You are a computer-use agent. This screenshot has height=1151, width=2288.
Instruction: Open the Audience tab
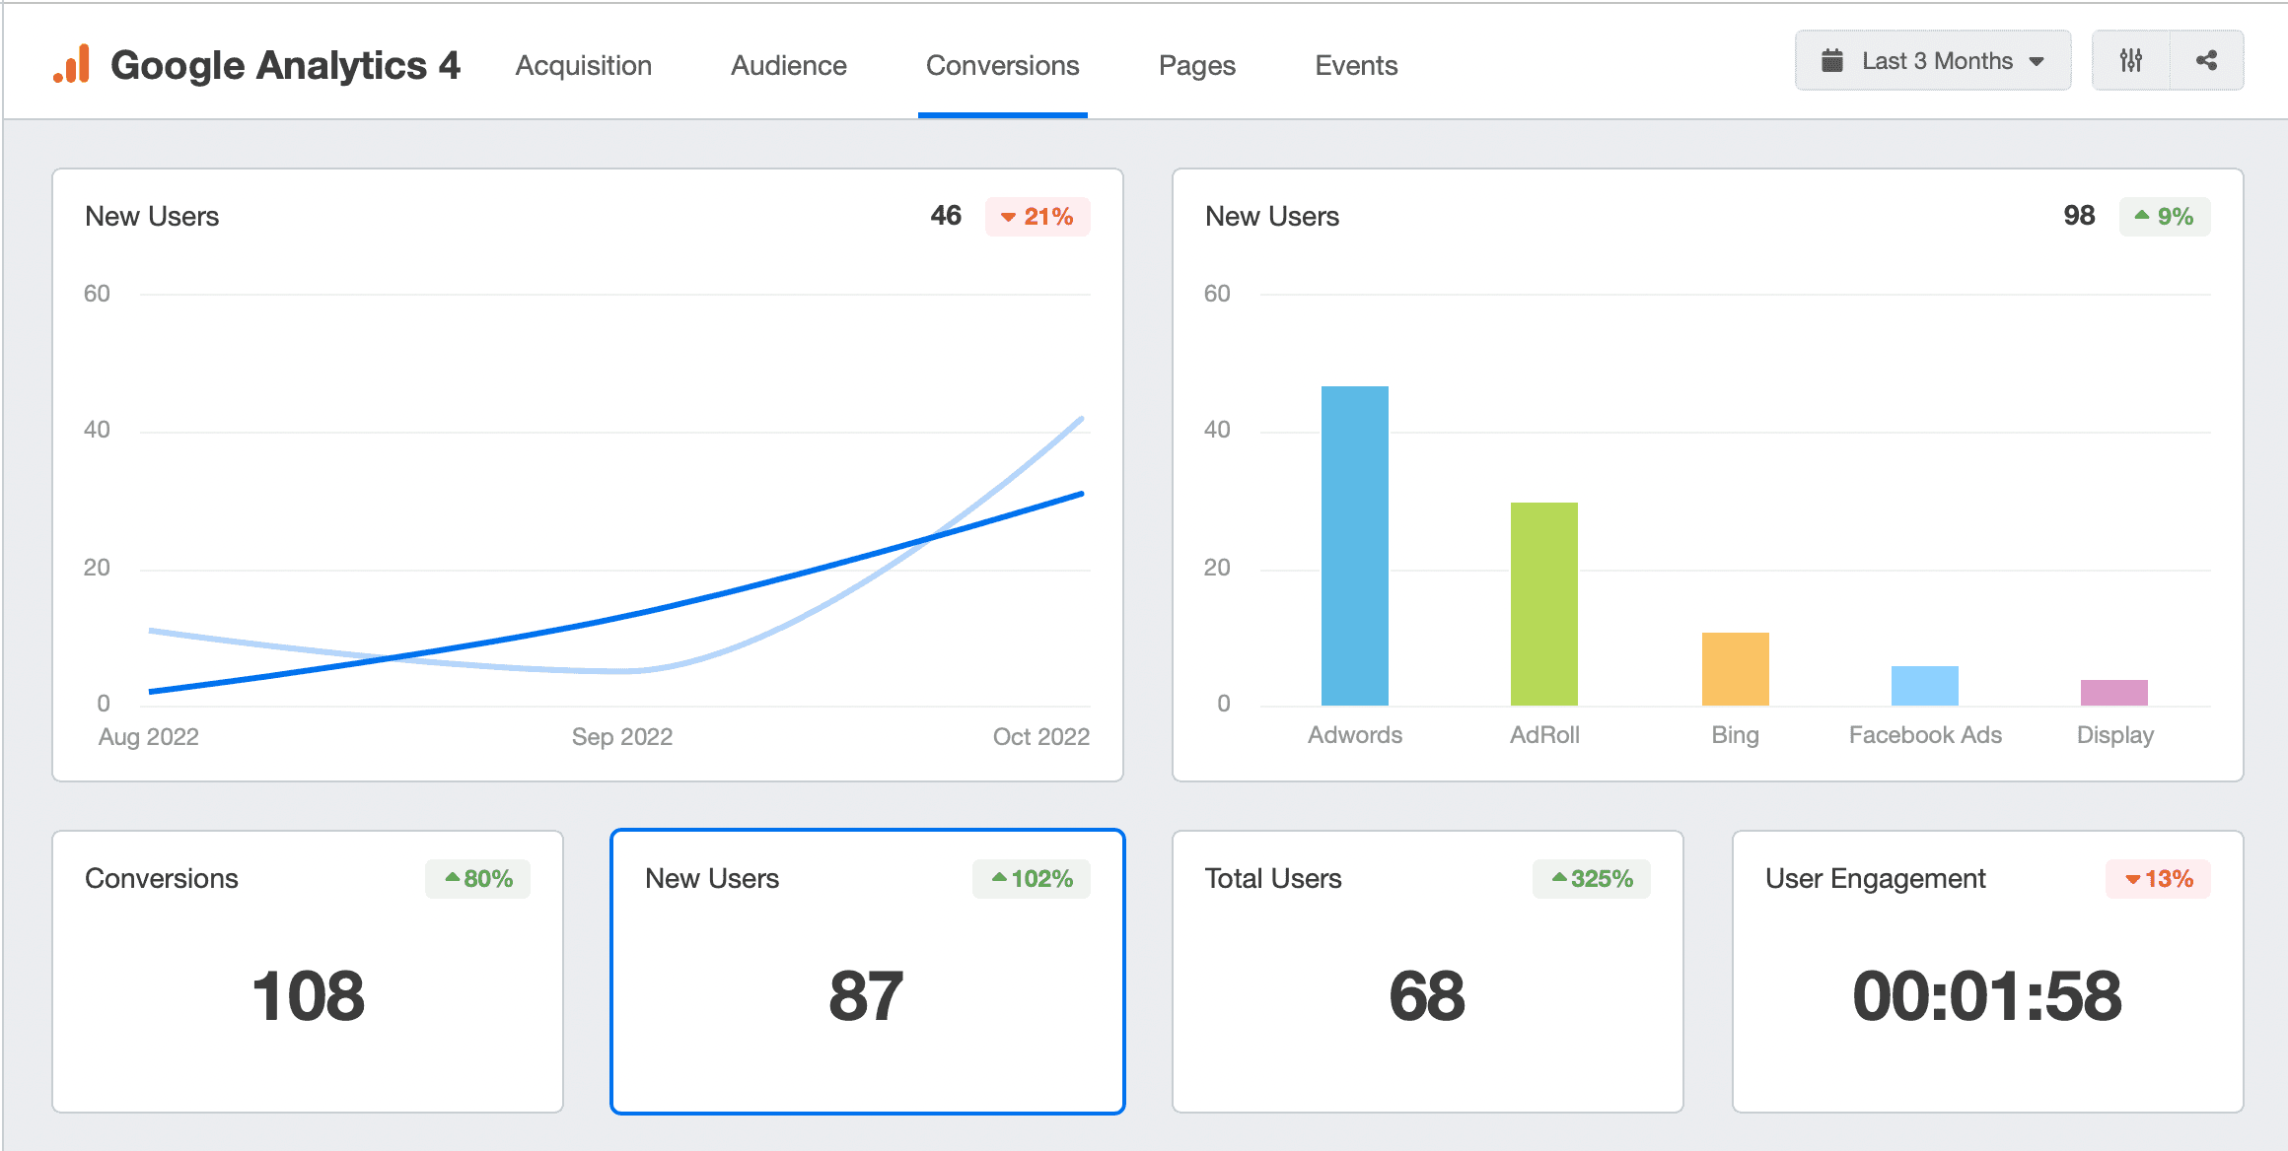(x=788, y=65)
